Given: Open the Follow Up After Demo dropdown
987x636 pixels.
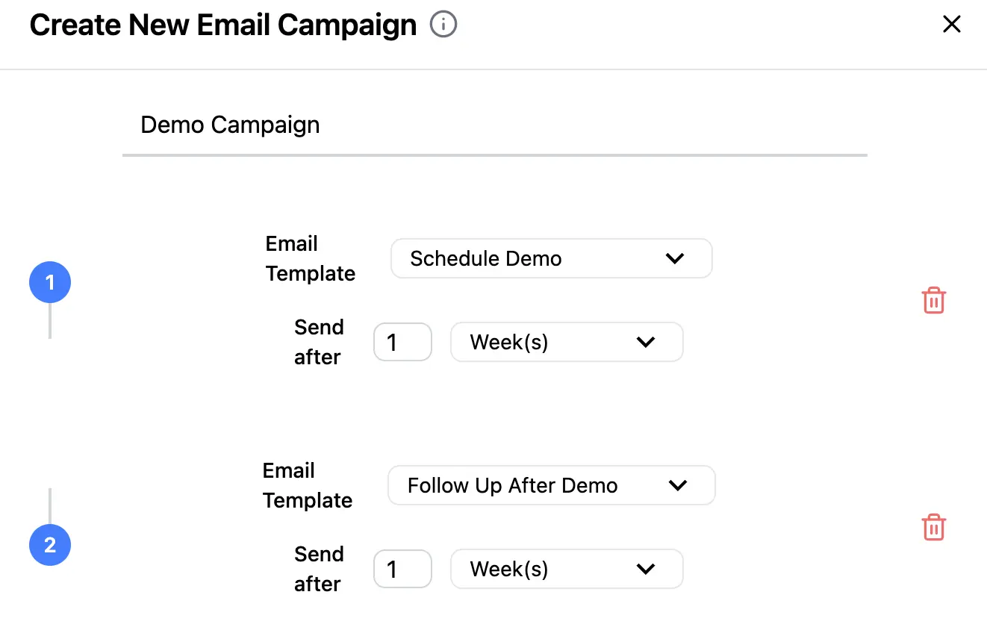Looking at the screenshot, I should point(551,485).
